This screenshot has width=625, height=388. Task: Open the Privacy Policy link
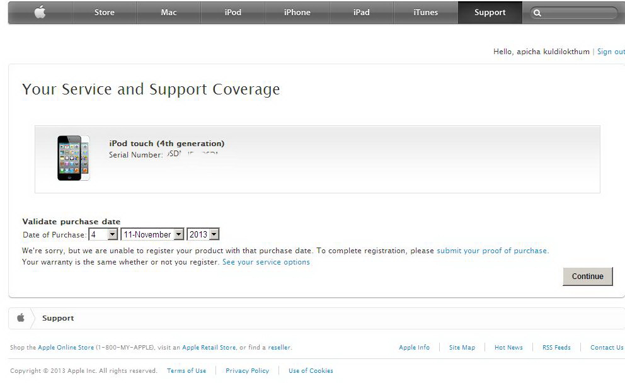click(247, 370)
